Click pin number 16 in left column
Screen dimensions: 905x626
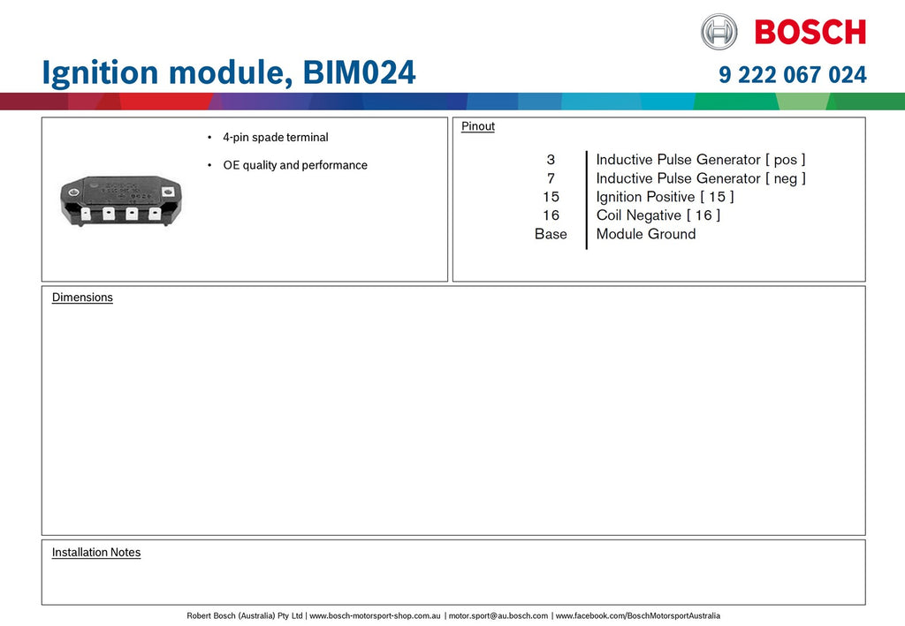(551, 215)
